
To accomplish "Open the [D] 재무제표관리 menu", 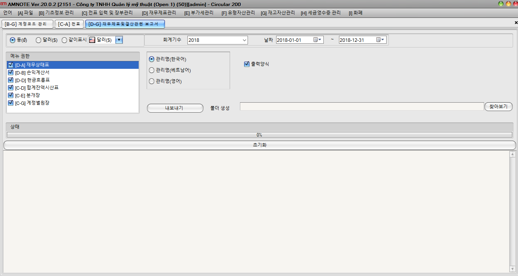I will click(159, 13).
